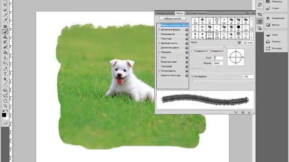Select the Crop tool
289x162 pixels.
[5, 15]
